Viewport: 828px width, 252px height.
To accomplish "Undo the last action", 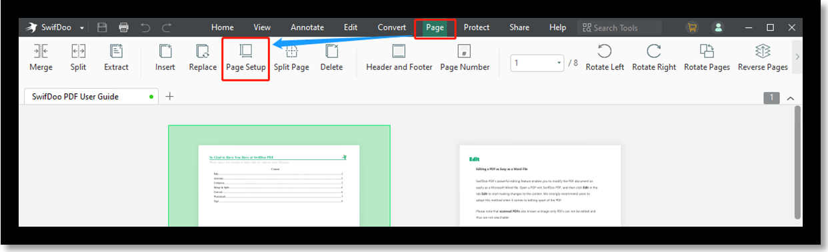I will click(x=145, y=27).
